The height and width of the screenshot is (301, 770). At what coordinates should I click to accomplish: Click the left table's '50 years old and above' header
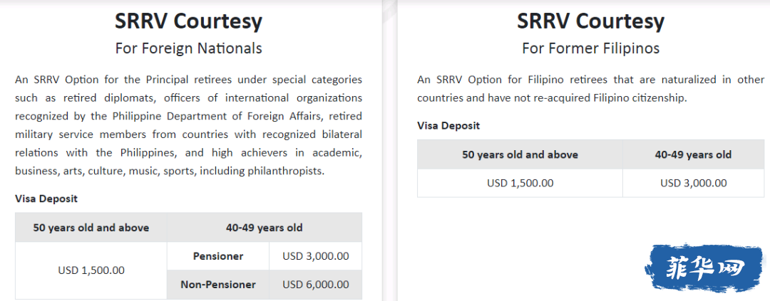(x=91, y=228)
